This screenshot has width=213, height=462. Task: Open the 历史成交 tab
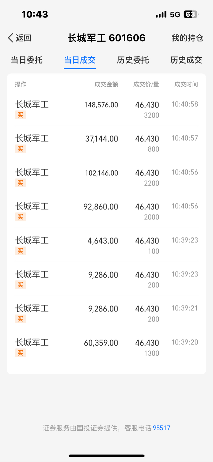pyautogui.click(x=186, y=60)
